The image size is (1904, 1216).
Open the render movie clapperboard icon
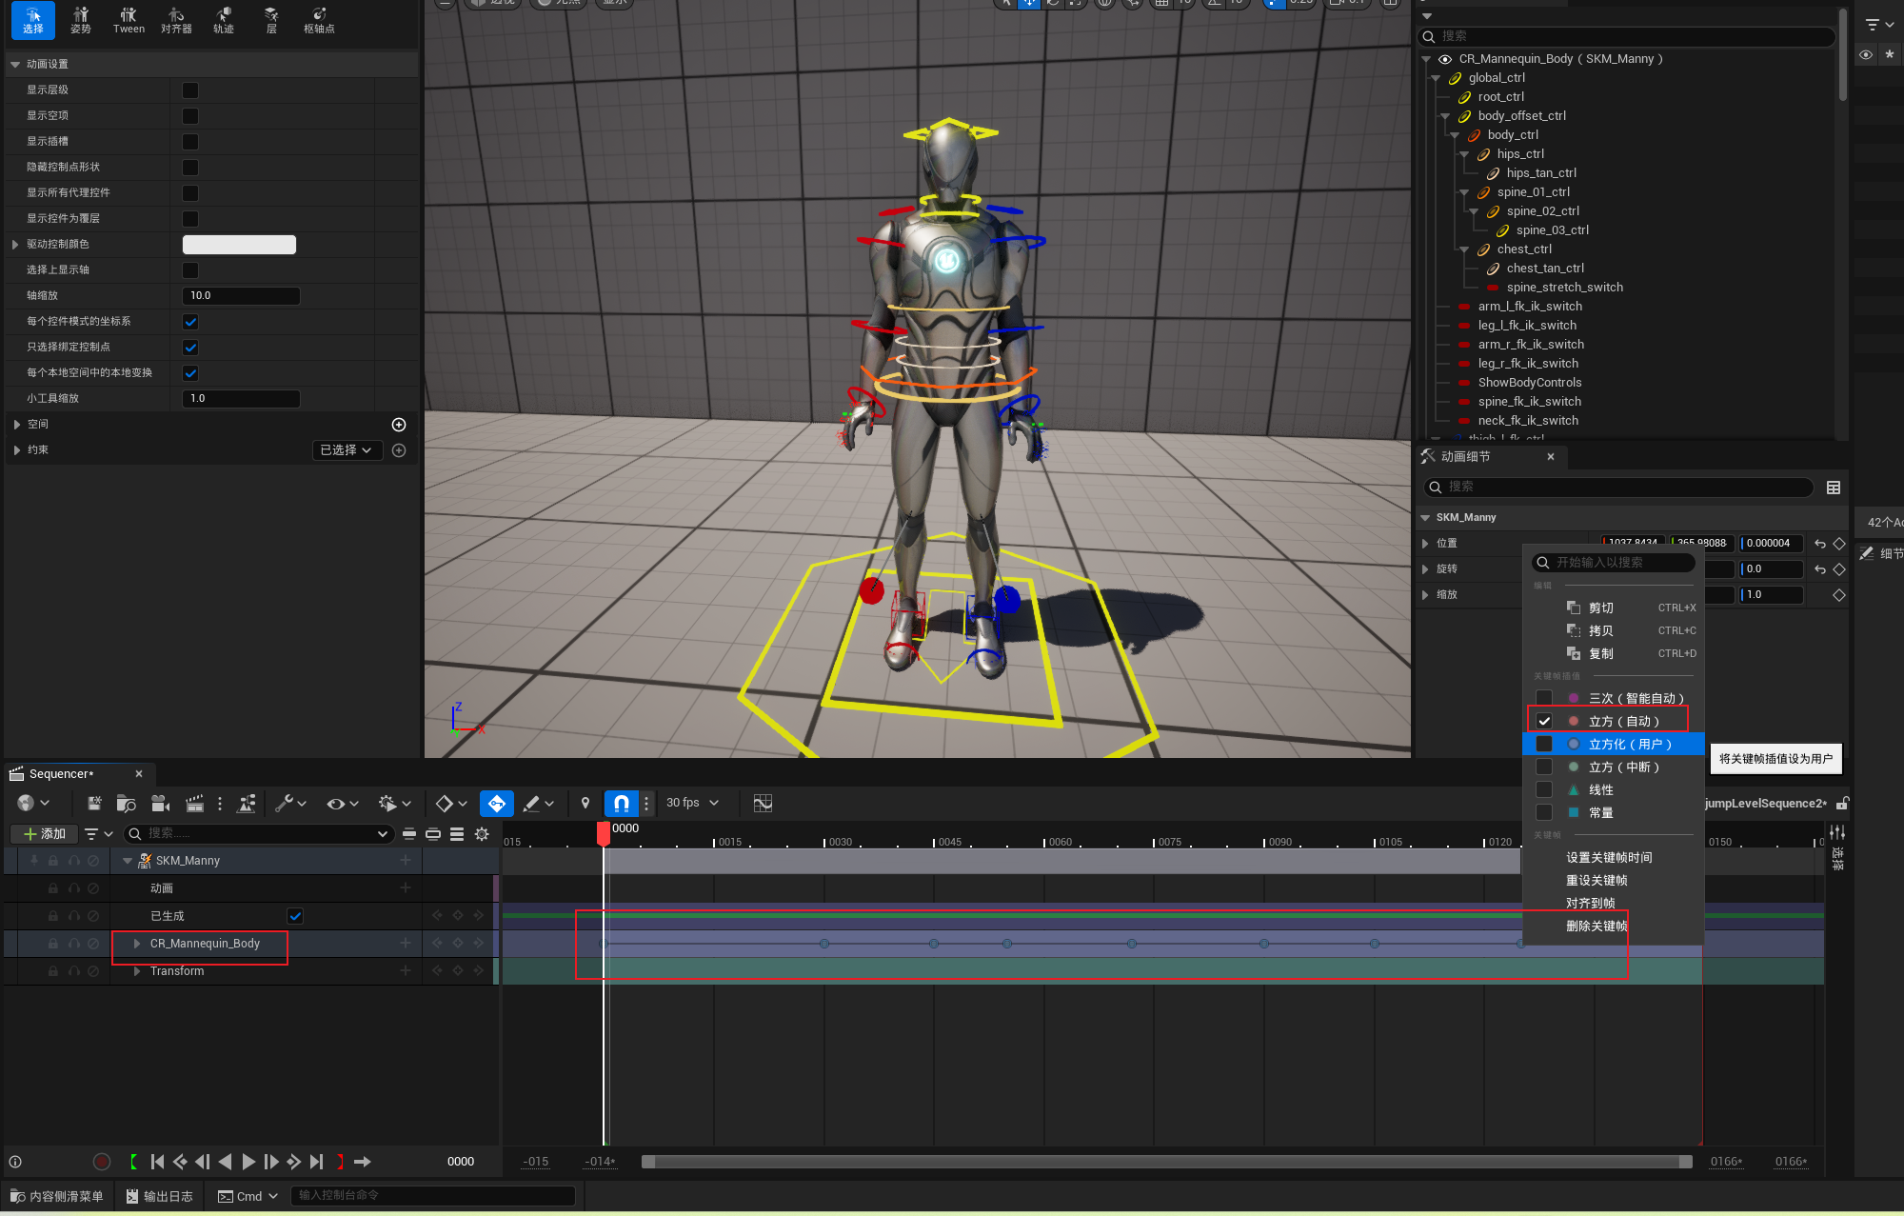point(194,804)
